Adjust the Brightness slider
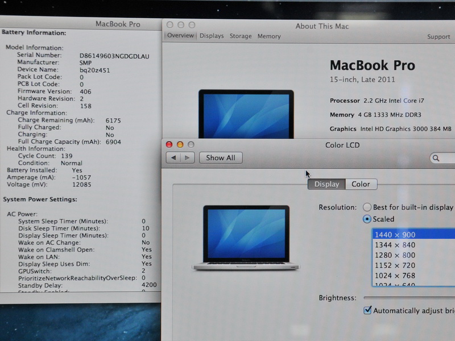455x341 pixels. pyautogui.click(x=409, y=297)
